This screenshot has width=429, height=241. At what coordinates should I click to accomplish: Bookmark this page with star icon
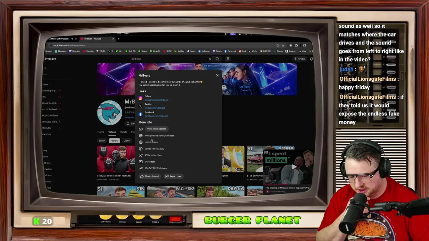tap(283, 45)
